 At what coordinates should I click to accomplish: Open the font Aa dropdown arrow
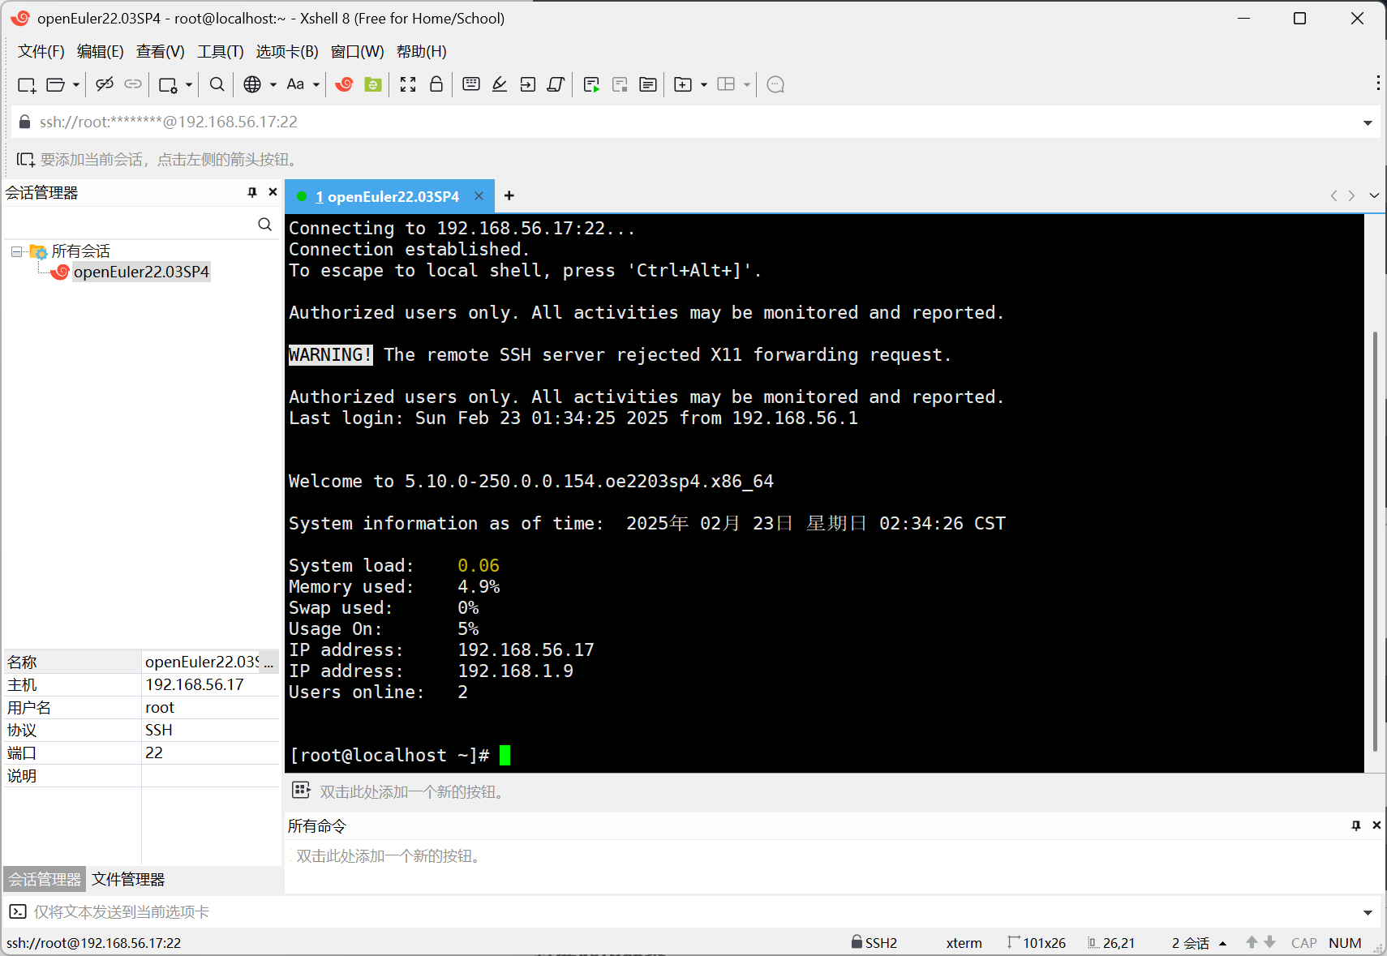click(316, 84)
